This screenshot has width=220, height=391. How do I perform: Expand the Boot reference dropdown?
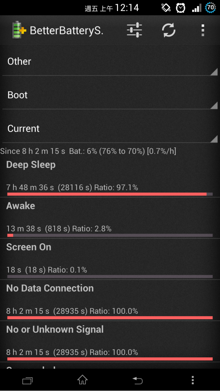pyautogui.click(x=110, y=95)
